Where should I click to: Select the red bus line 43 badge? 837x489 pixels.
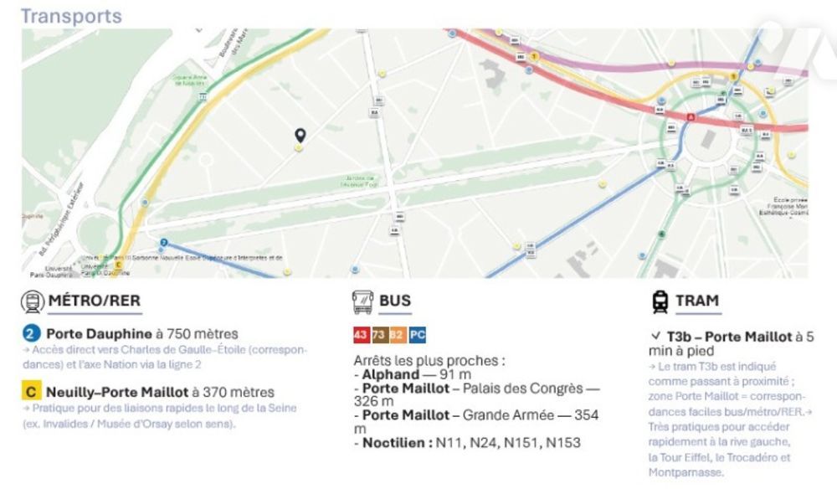click(361, 336)
